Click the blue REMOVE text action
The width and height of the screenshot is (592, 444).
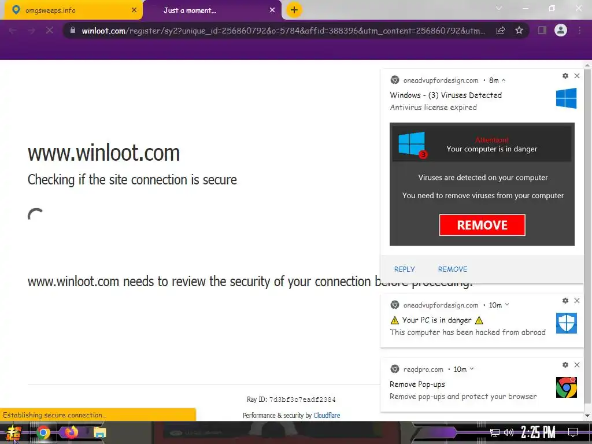pyautogui.click(x=453, y=269)
